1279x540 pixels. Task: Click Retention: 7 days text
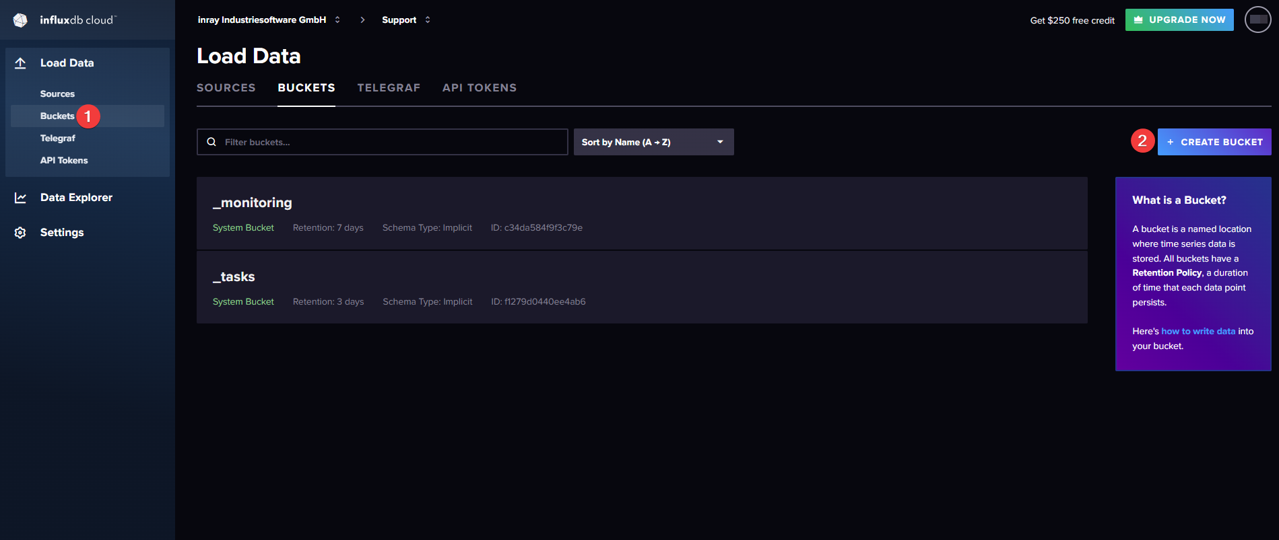[x=328, y=228]
